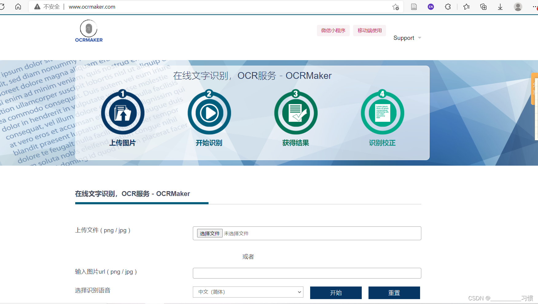Screen dimensions: 538x304
Task: Click the 获得结果 step three icon
Action: point(296,113)
